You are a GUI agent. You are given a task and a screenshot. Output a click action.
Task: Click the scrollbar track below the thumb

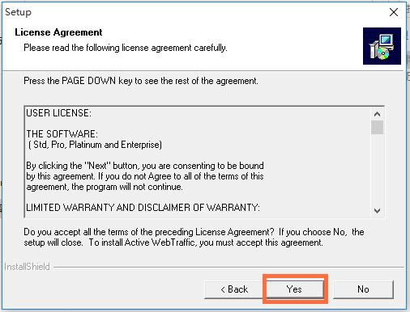click(377, 170)
